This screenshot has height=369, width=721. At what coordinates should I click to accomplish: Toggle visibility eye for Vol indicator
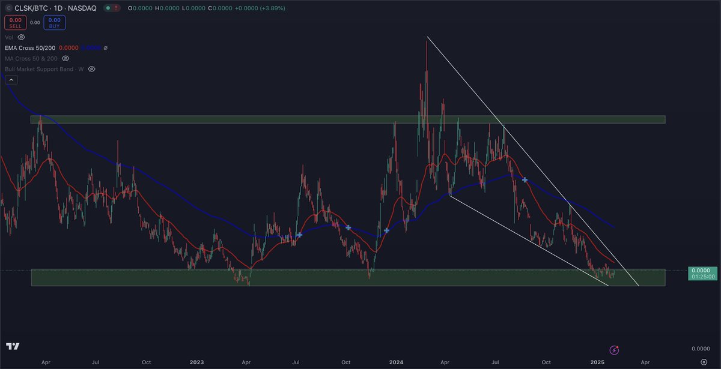pos(20,37)
